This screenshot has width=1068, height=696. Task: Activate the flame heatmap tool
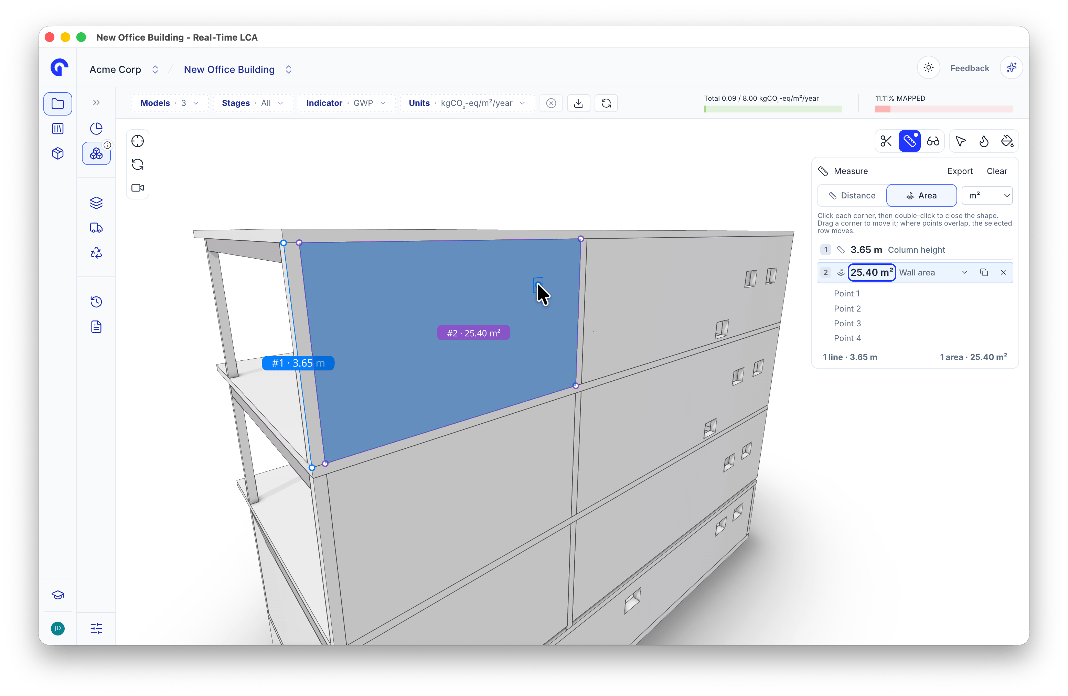coord(984,141)
